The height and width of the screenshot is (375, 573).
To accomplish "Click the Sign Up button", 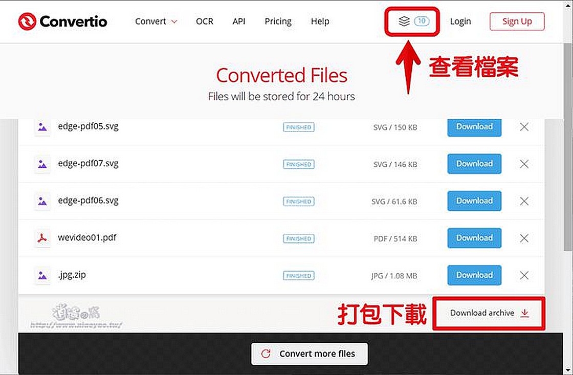I will [x=517, y=21].
